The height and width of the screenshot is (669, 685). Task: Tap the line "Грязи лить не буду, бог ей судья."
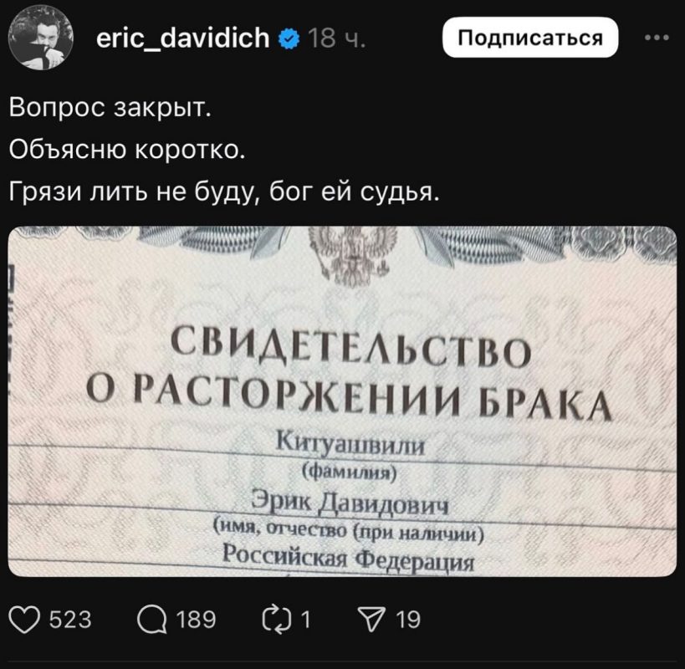[224, 192]
